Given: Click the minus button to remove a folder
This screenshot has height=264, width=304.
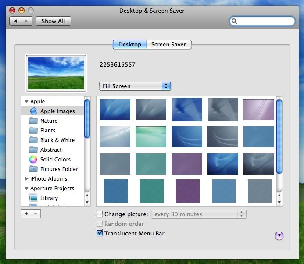Looking at the screenshot, I should pyautogui.click(x=36, y=214).
